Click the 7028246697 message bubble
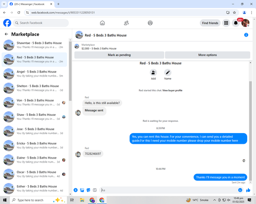 coord(93,154)
